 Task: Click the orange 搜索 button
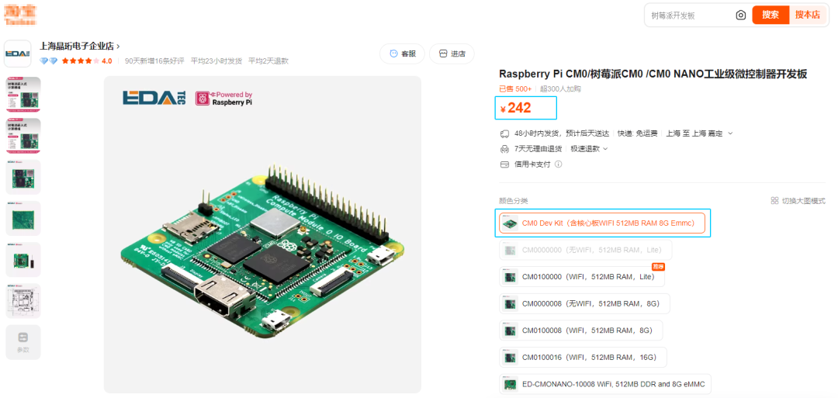point(770,15)
